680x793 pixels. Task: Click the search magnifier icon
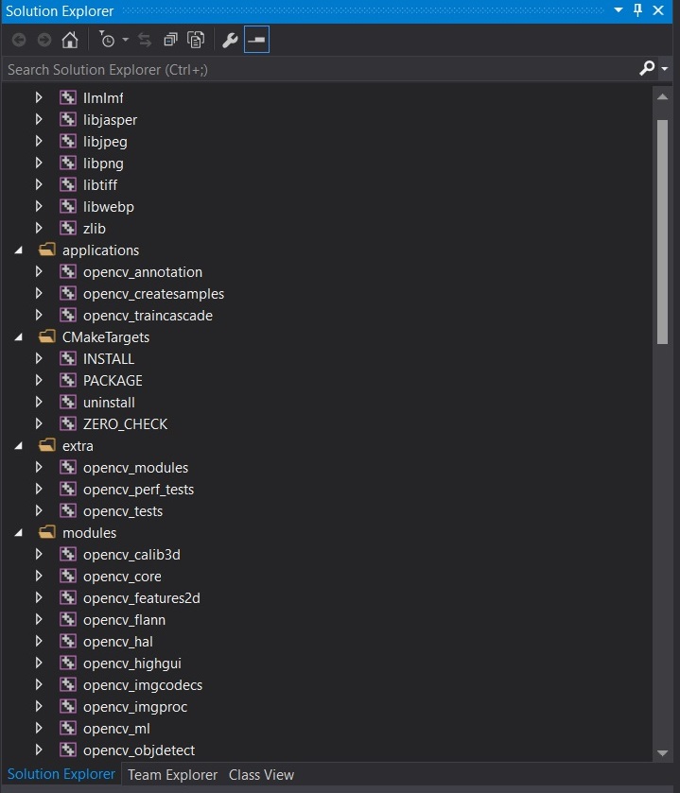[647, 68]
